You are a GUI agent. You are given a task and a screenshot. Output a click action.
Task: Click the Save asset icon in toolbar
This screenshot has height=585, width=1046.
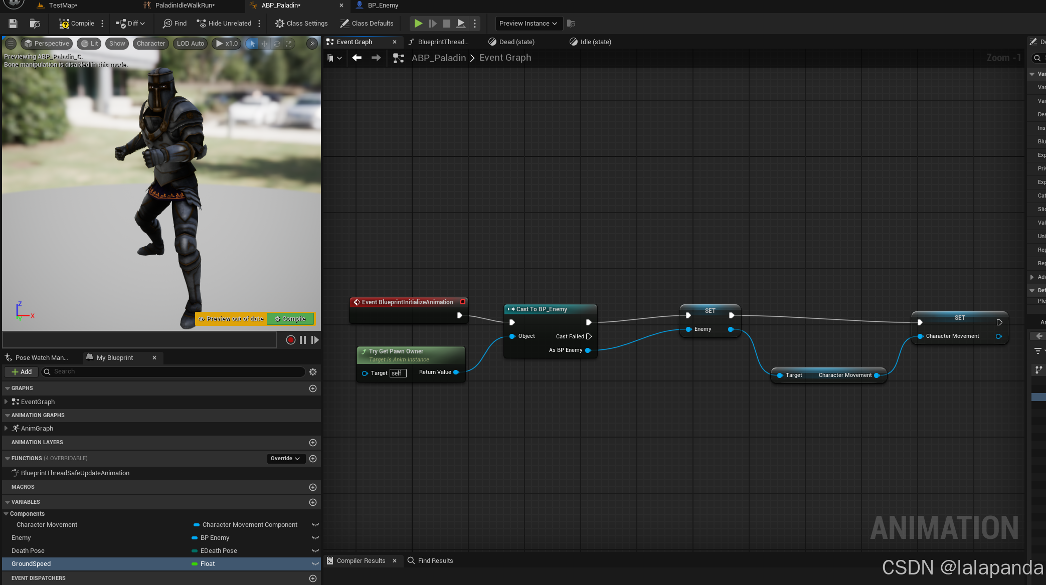coord(13,24)
